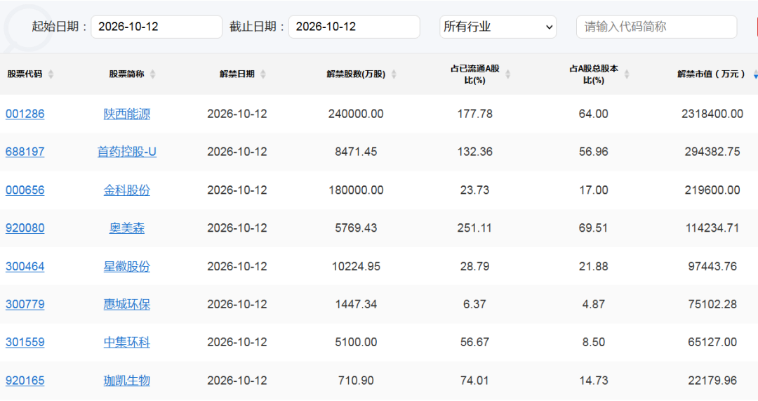Sort by 股票简称 column arrows
This screenshot has height=401, width=758.
153,74
